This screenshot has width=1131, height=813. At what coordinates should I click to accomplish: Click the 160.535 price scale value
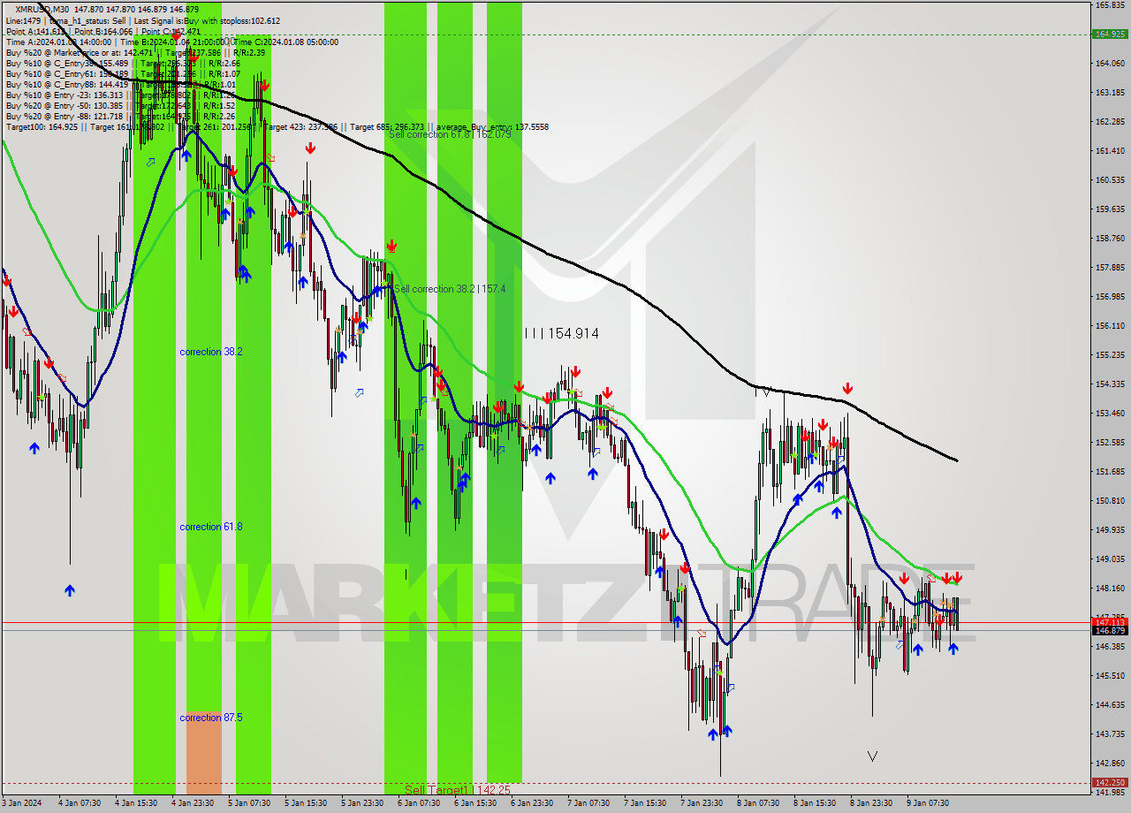(x=1109, y=180)
